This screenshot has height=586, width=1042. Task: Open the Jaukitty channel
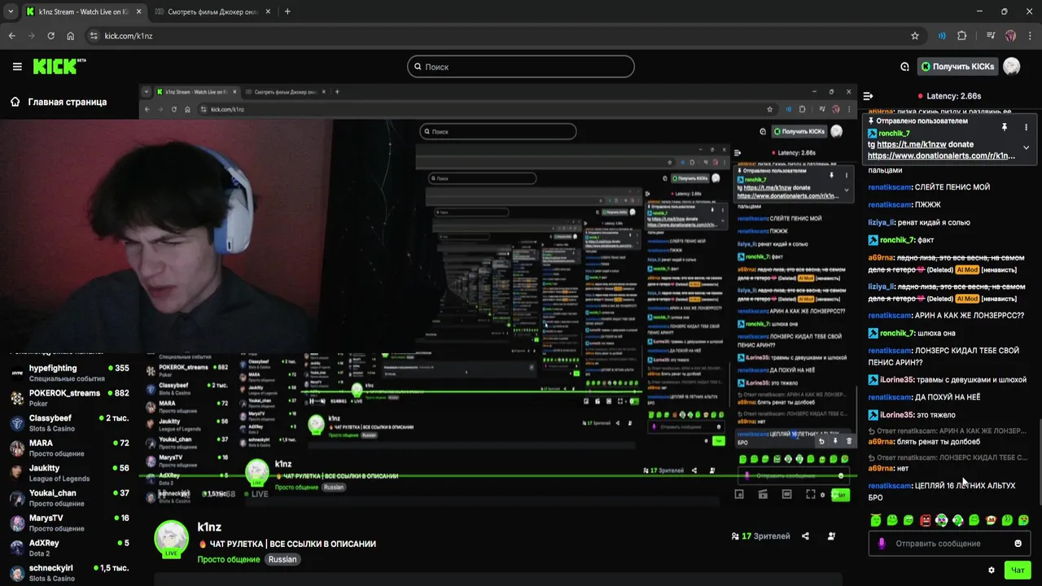(68, 473)
